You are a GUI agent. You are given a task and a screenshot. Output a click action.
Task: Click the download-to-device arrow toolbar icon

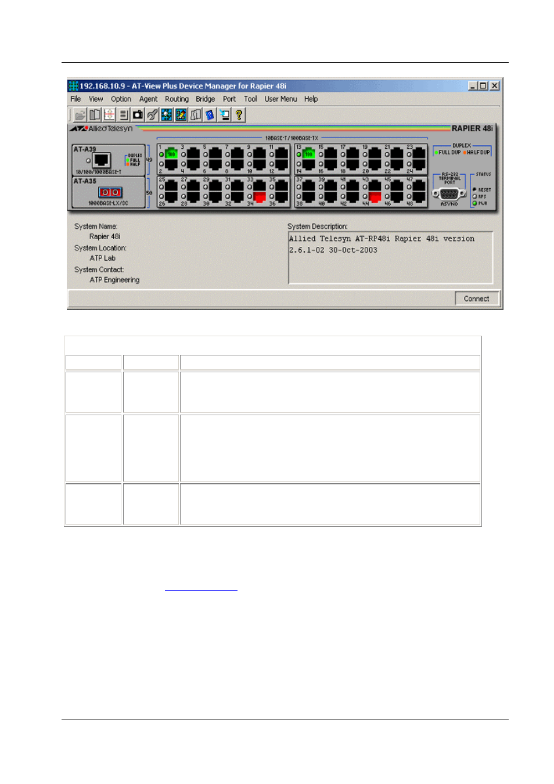(224, 115)
